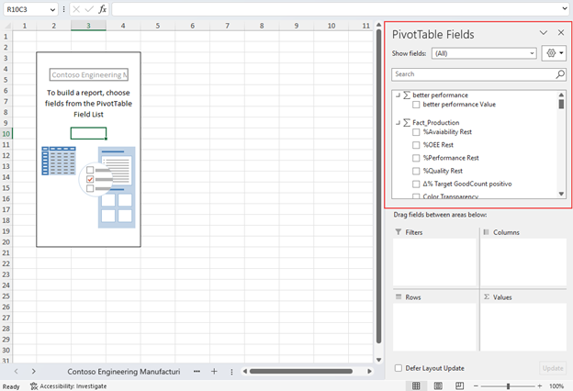This screenshot has width=573, height=391.
Task: Select row 20 header
Action: point(6,242)
